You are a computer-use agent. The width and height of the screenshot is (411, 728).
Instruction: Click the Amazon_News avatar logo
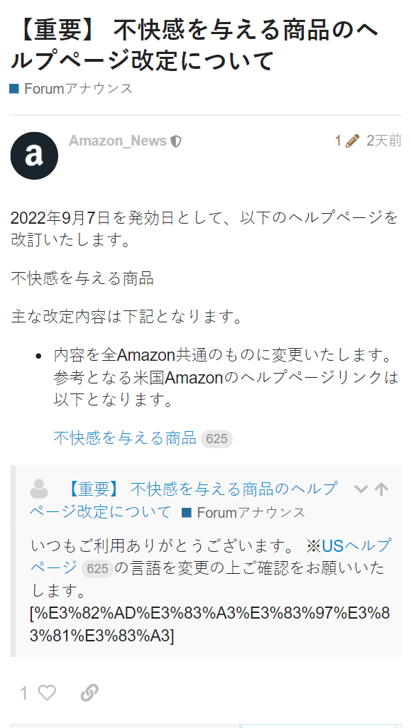34,156
